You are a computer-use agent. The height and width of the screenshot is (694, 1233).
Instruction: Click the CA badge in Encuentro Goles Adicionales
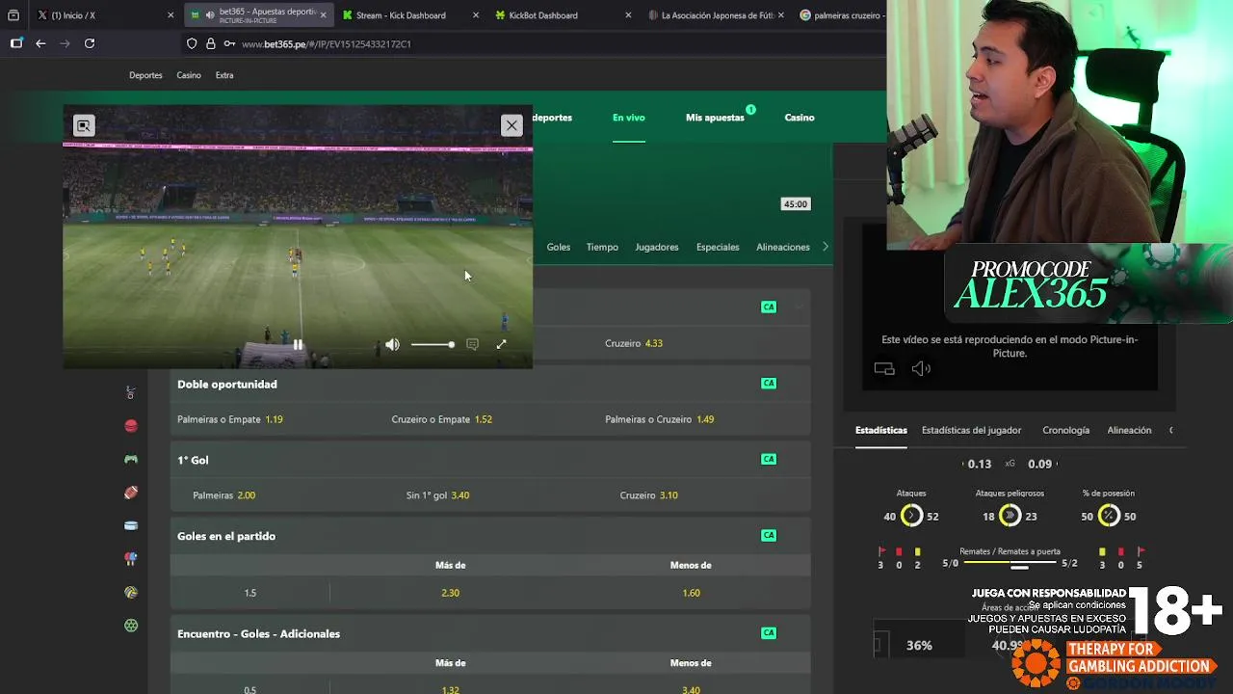click(x=769, y=633)
